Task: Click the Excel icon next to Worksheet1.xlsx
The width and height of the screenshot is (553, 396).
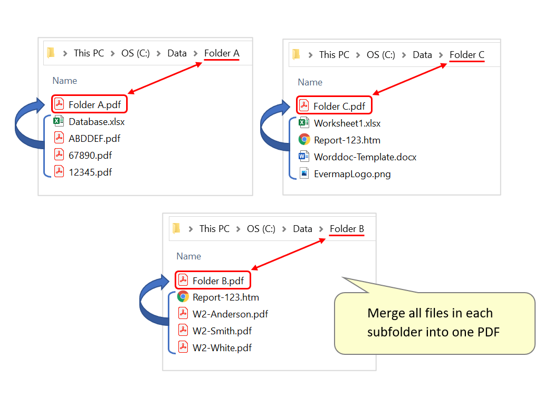Action: pos(304,123)
